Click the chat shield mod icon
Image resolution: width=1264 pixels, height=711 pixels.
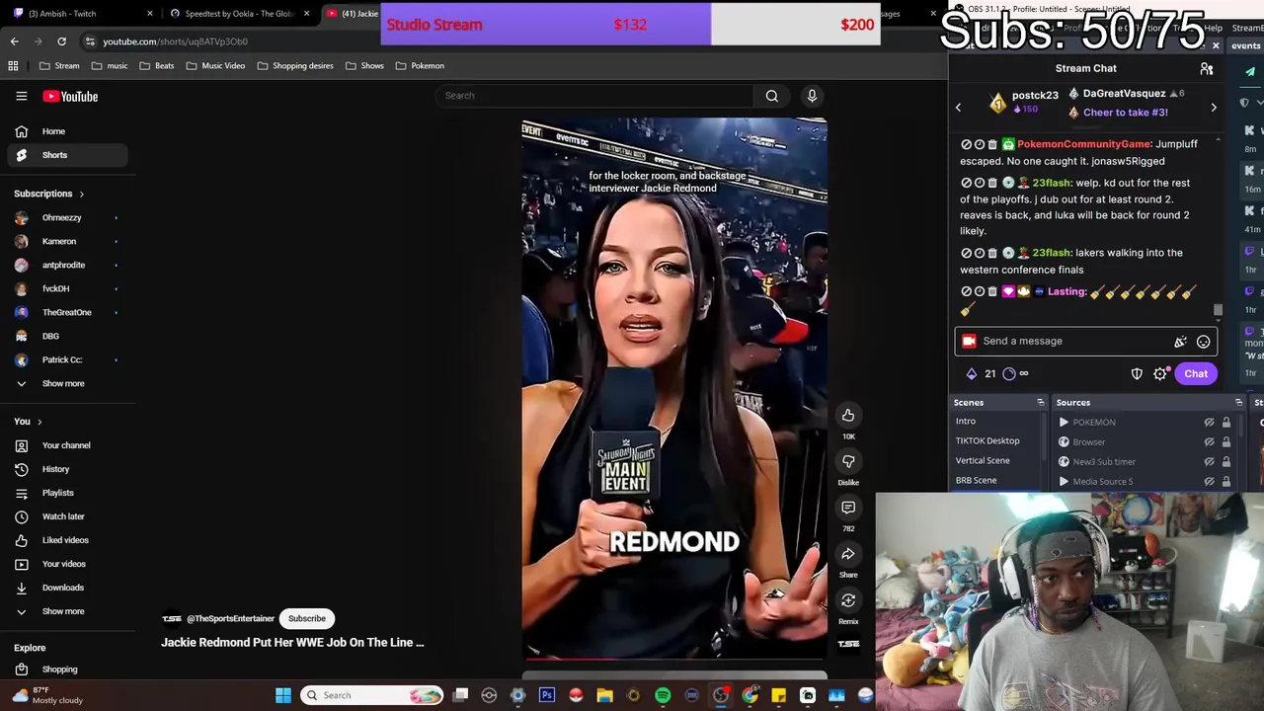click(1137, 374)
